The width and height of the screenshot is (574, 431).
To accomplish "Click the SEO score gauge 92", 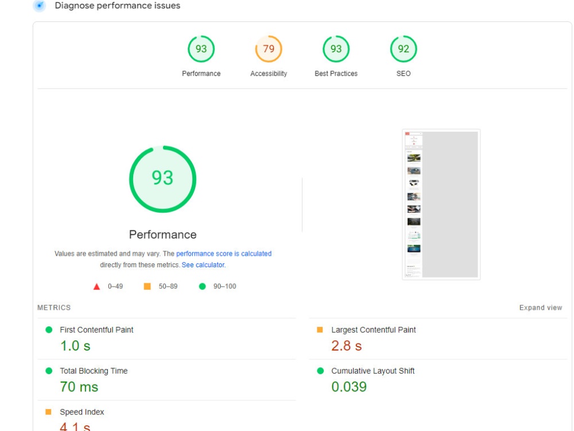I will point(404,49).
